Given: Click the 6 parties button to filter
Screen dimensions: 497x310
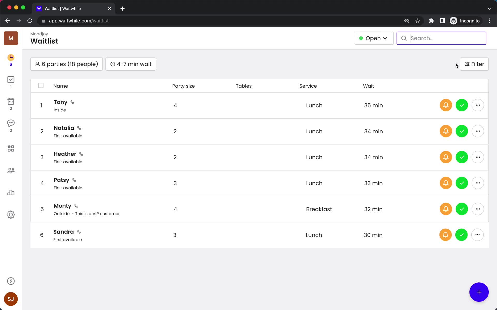Looking at the screenshot, I should coord(67,64).
